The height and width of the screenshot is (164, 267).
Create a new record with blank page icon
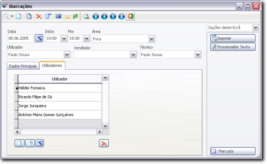(19, 16)
